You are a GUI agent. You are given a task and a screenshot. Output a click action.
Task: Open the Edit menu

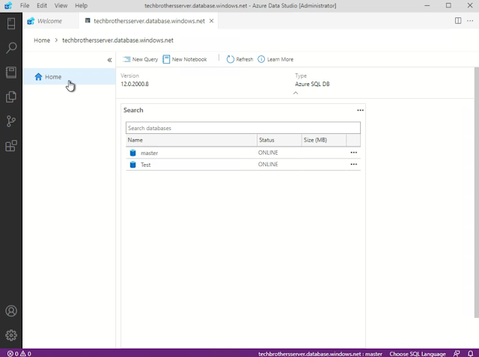[x=42, y=5]
